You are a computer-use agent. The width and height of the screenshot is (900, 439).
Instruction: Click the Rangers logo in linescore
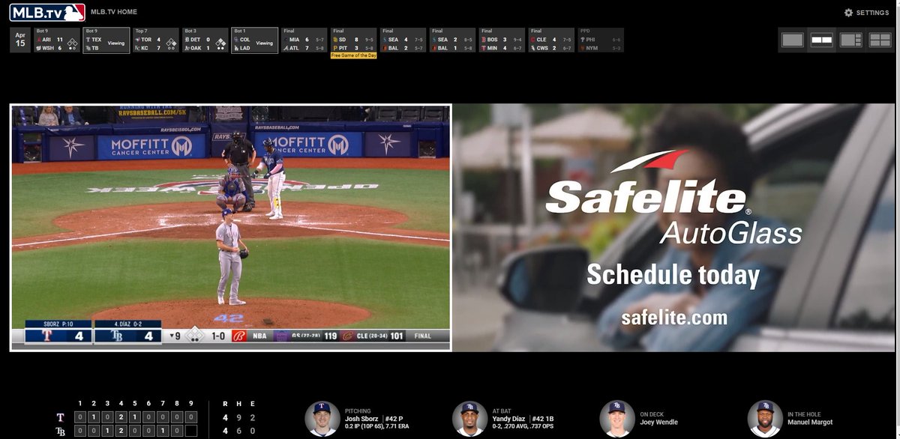tap(60, 417)
